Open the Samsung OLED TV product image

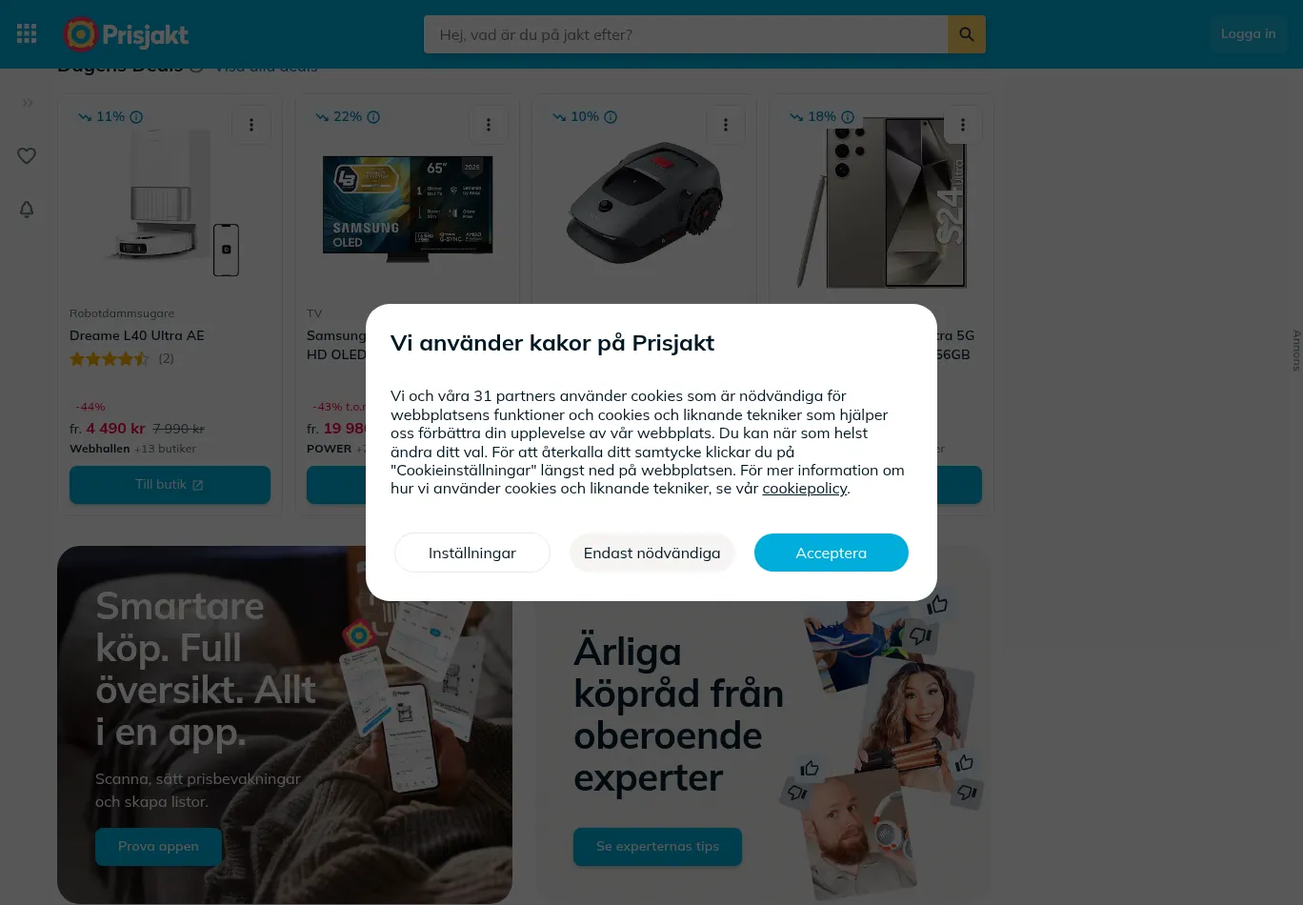coord(408,208)
